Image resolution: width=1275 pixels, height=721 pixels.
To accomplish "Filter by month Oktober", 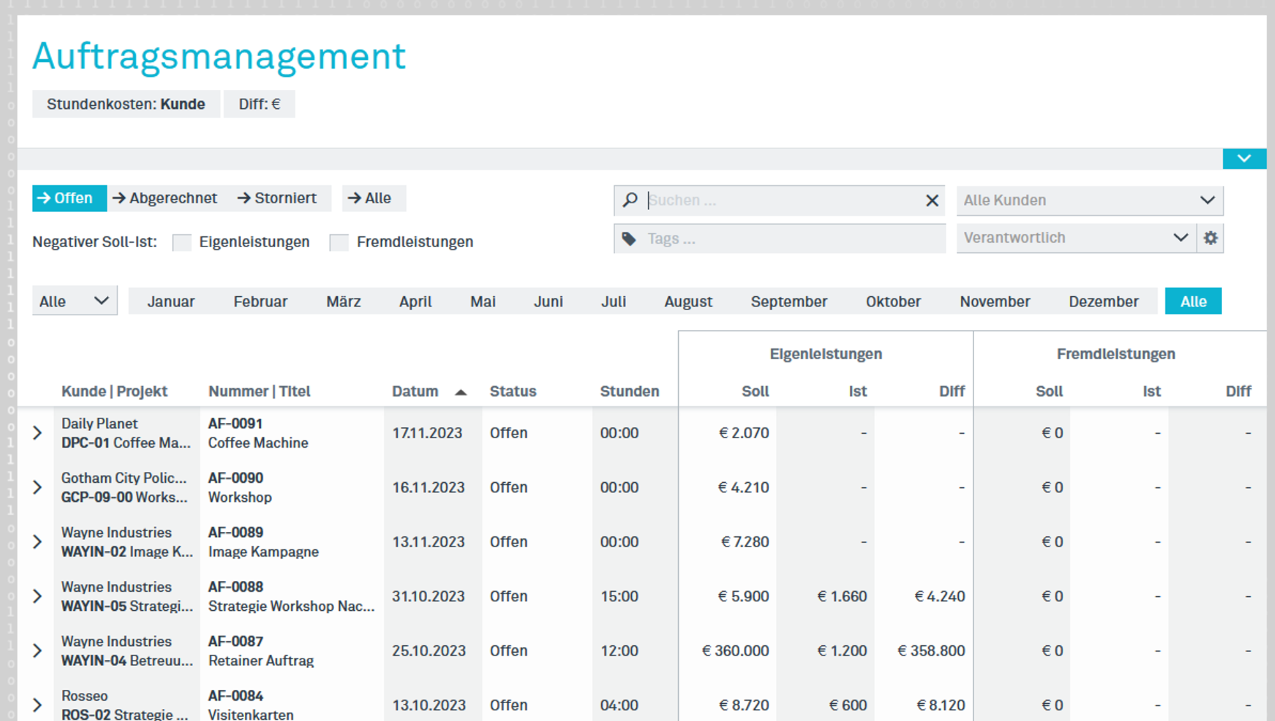I will click(x=893, y=301).
